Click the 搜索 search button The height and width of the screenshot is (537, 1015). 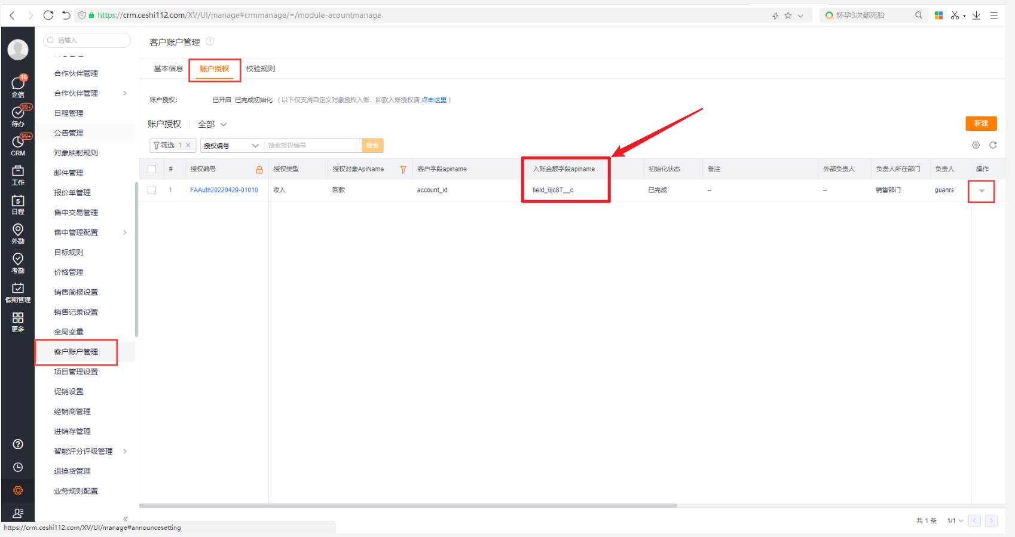tap(372, 146)
